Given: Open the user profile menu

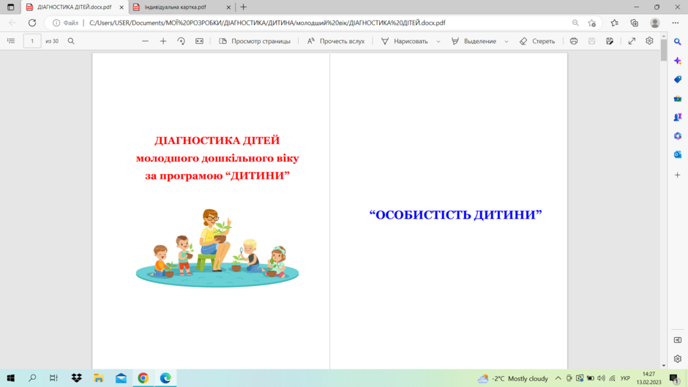Looking at the screenshot, I should [x=654, y=23].
